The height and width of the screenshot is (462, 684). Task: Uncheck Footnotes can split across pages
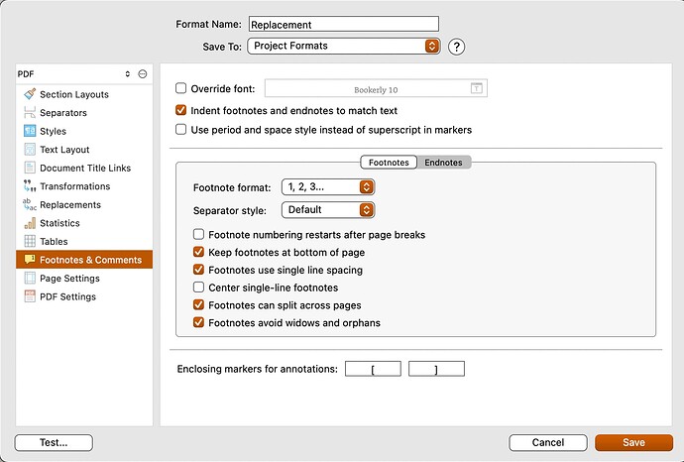[198, 305]
